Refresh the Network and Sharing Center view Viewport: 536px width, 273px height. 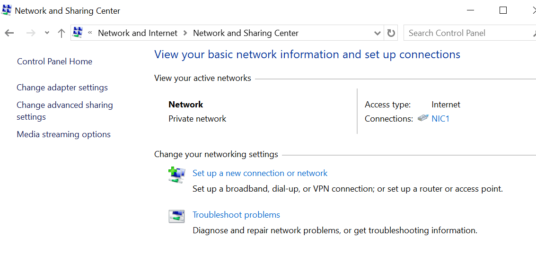(x=391, y=33)
